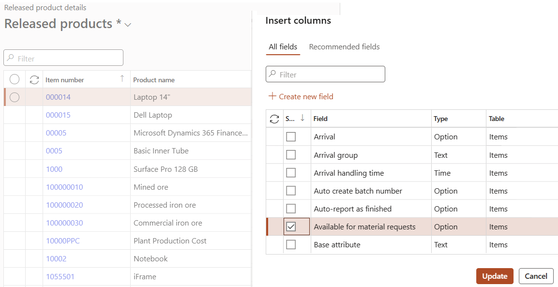Expand the Released products view dropdown chevron

[128, 25]
